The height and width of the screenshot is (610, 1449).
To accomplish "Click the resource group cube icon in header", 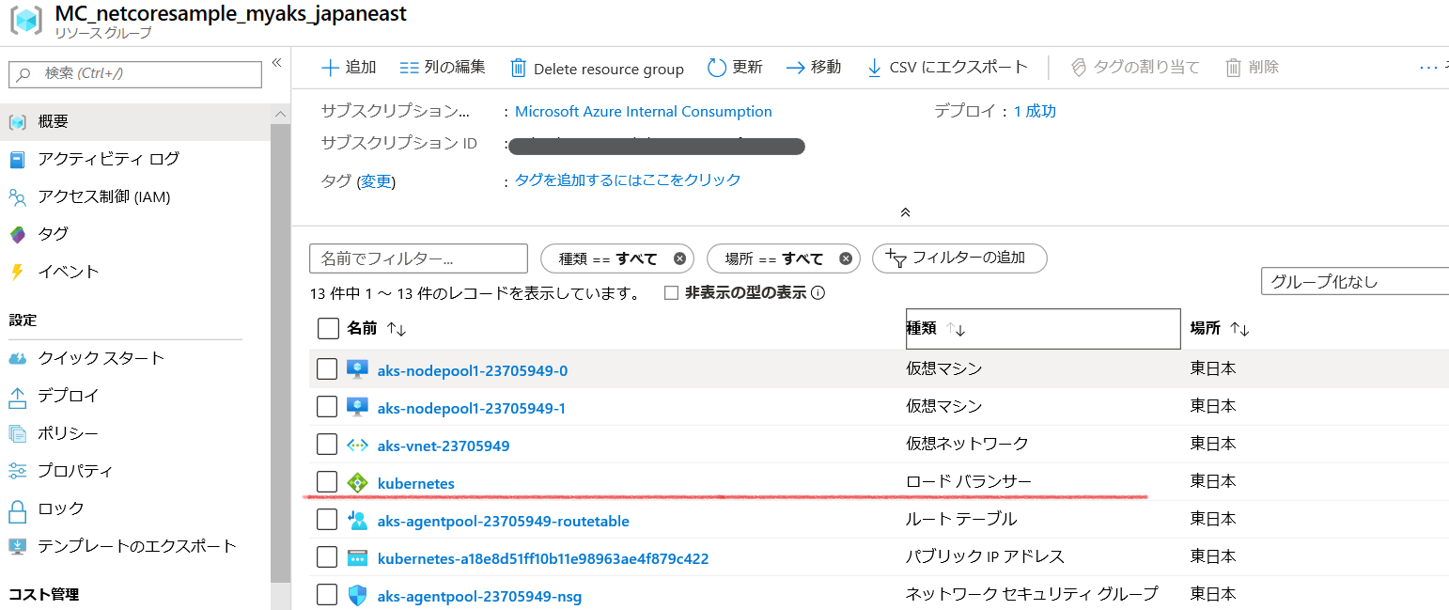I will 25,22.
